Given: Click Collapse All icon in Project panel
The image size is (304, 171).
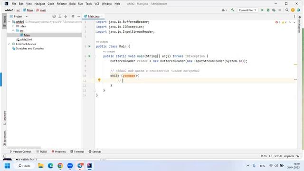Looking at the screenshot, I should pos(66,17).
